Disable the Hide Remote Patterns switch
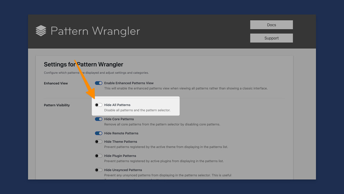 click(x=98, y=133)
